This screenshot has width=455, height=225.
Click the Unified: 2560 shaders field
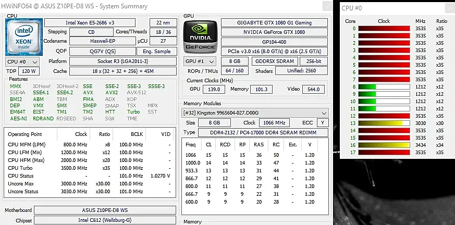(301, 70)
